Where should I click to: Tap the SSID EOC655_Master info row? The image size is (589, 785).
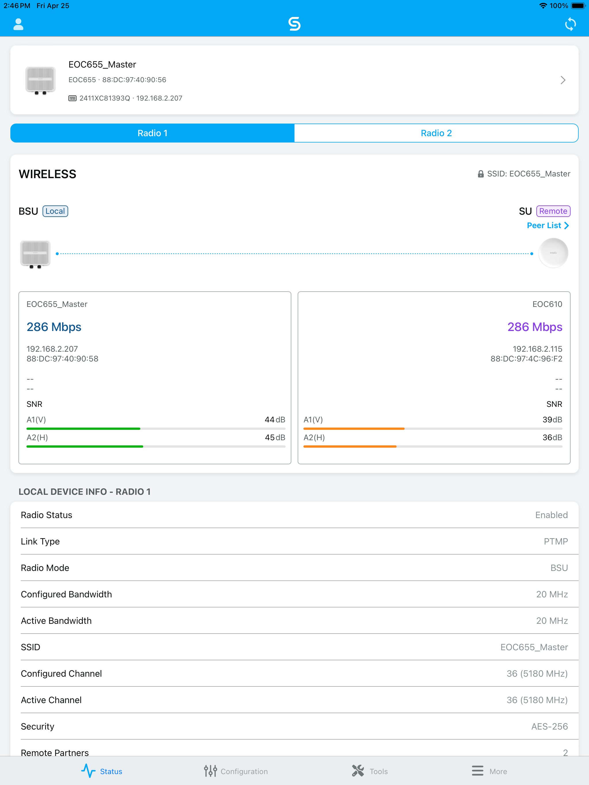click(294, 647)
